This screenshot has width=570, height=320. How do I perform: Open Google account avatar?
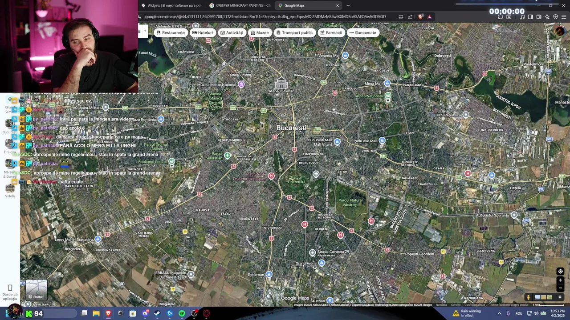coord(560,31)
